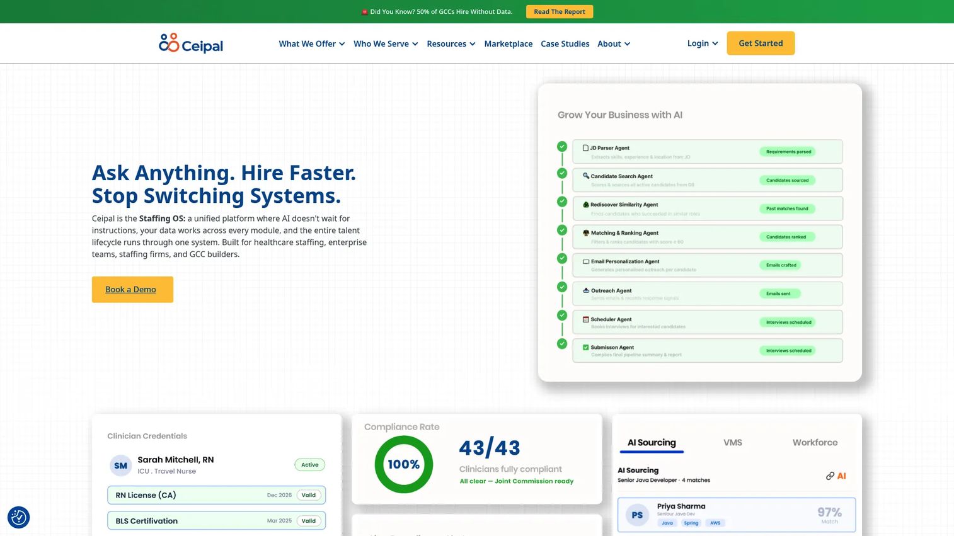Click the 43/43 clinicians compliant figure
Screen dimensions: 954x536
[x=490, y=448]
